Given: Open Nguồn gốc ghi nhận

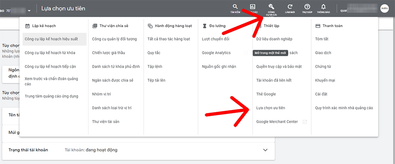Looking at the screenshot, I should pyautogui.click(x=219, y=66).
